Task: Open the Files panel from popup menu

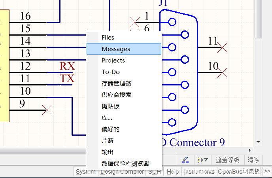Action: click(x=124, y=38)
